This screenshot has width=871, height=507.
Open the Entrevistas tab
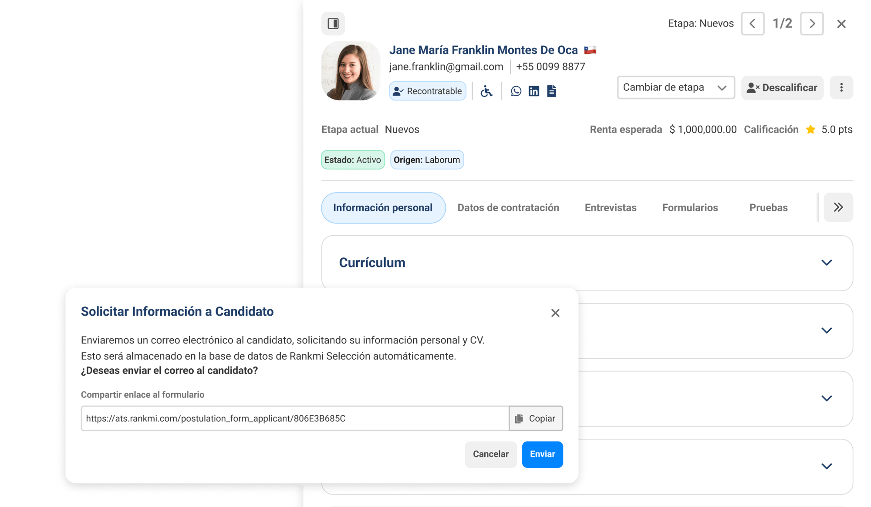(x=610, y=208)
